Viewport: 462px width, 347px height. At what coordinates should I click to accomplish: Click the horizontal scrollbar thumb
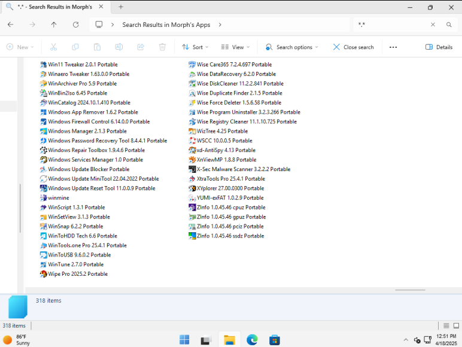pyautogui.click(x=410, y=290)
